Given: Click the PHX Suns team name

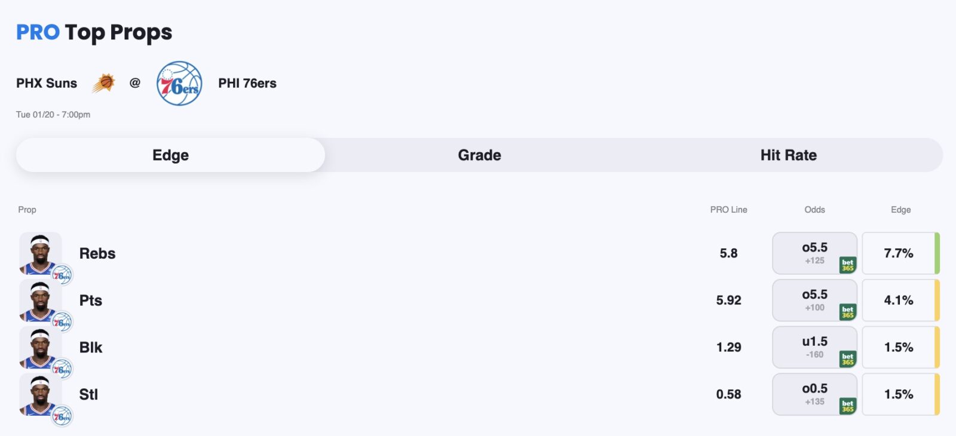Looking at the screenshot, I should coord(47,83).
